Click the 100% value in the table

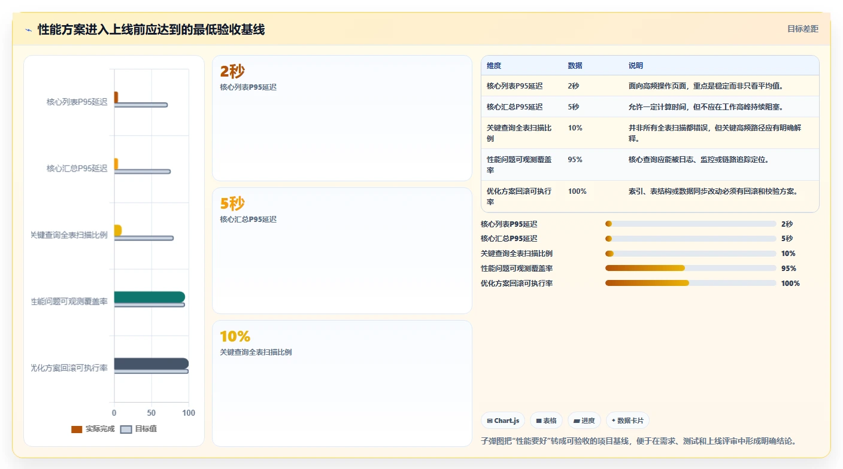coord(577,191)
